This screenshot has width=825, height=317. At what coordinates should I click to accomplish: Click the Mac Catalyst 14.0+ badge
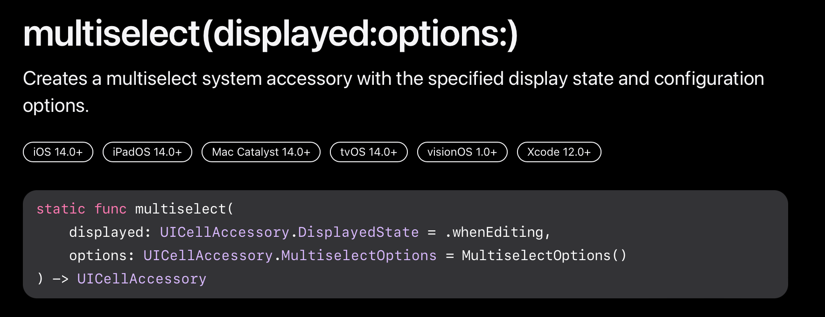click(261, 152)
